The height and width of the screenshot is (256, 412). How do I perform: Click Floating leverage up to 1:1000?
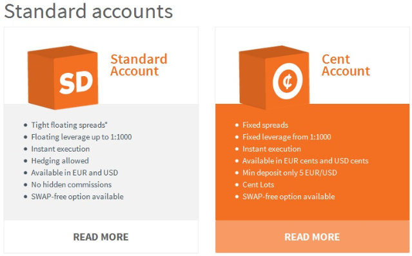coord(81,137)
